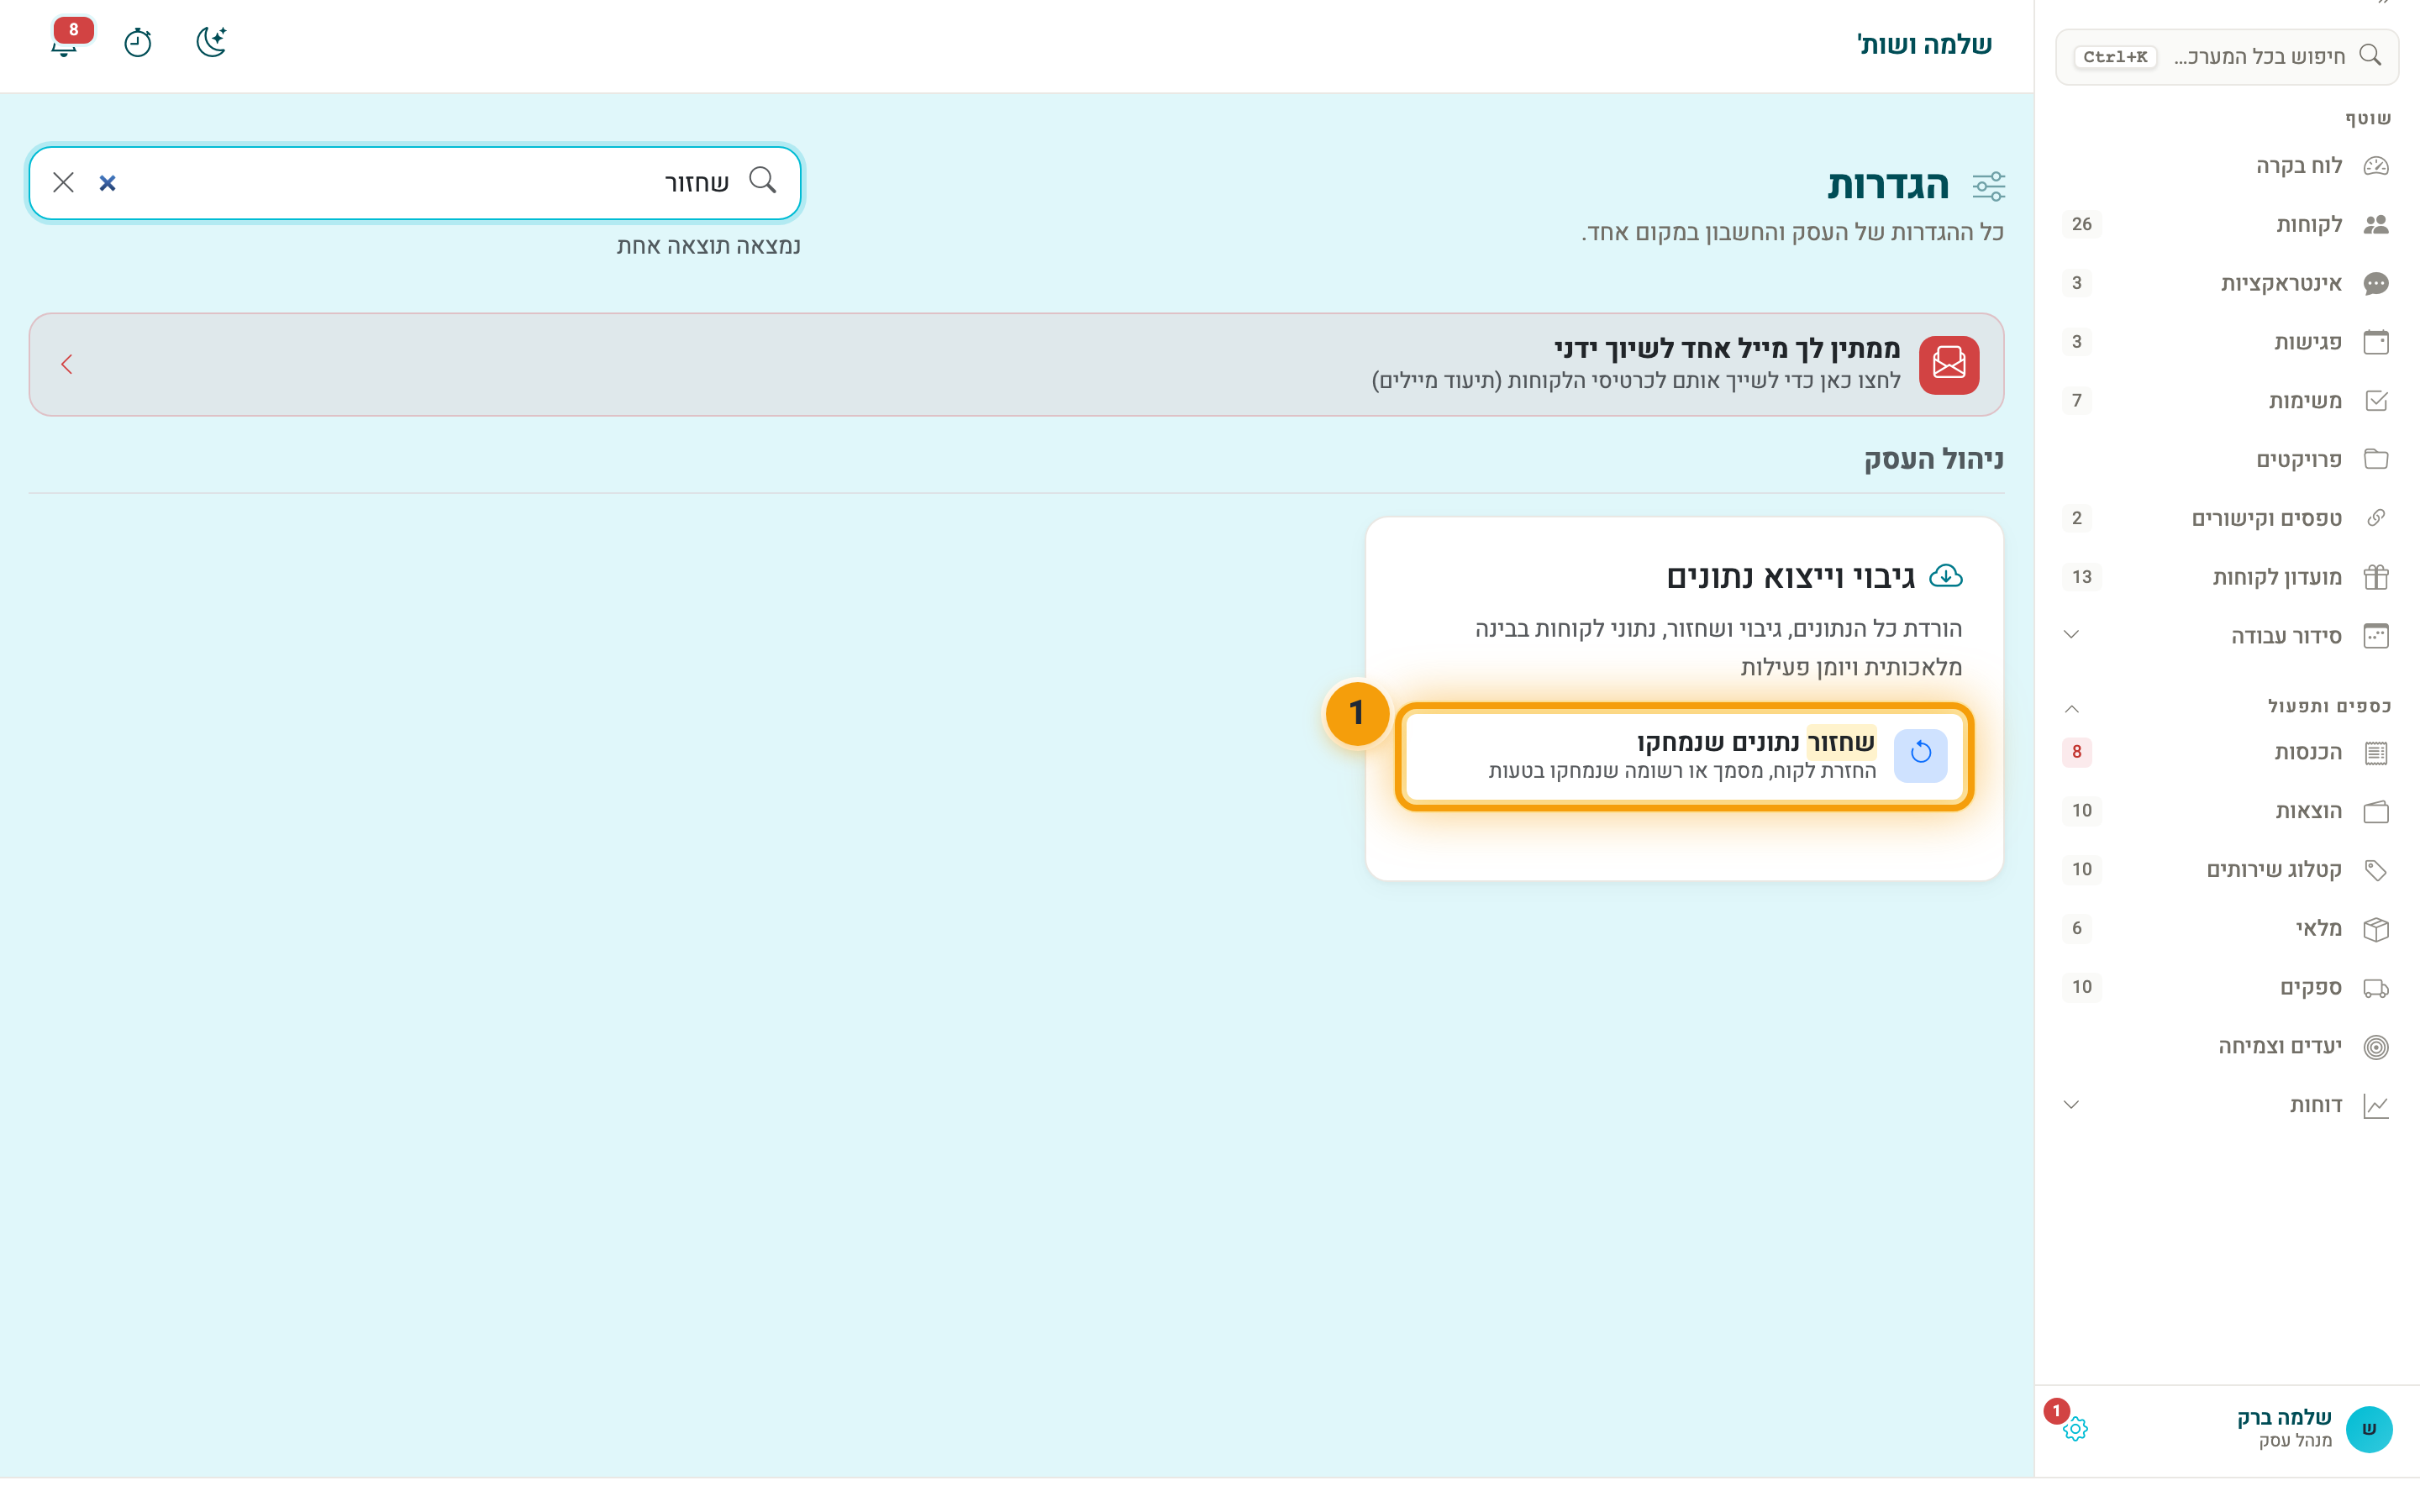The height and width of the screenshot is (1512, 2420).
Task: Click the red chevron on mail banner
Action: 67,364
